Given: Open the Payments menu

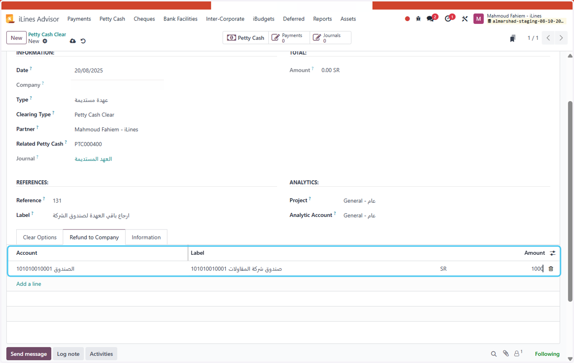Looking at the screenshot, I should tap(79, 19).
